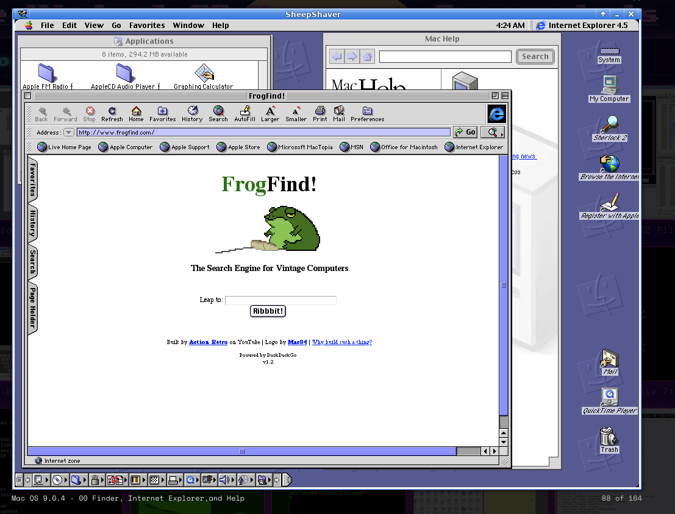Image resolution: width=675 pixels, height=514 pixels.
Task: Open the Page Holder side tab
Action: (33, 308)
